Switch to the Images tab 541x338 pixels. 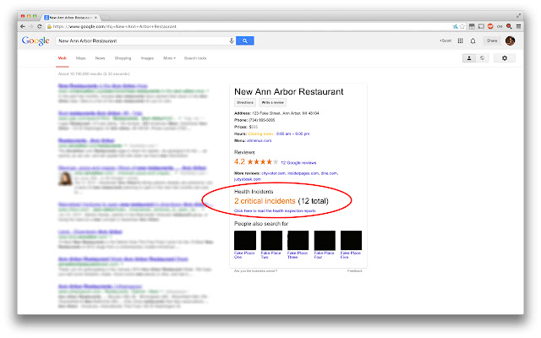147,58
